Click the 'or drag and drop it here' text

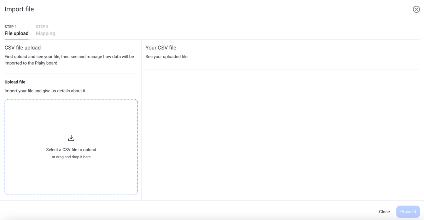point(71,157)
